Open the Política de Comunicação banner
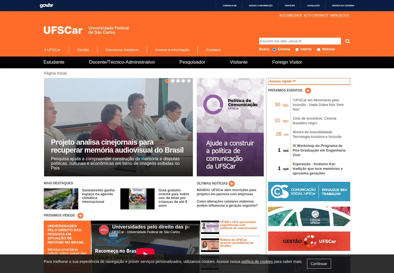The height and width of the screenshot is (273, 394). pos(230,127)
